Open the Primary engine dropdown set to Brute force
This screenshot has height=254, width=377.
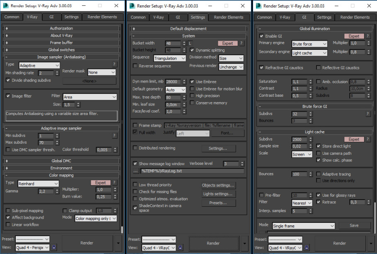pos(309,44)
